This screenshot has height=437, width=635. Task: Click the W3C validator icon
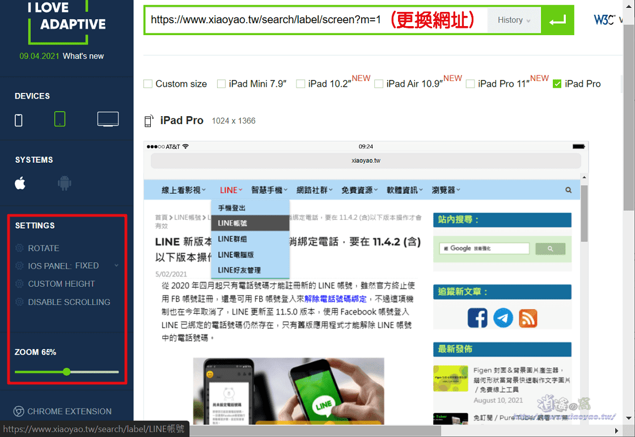tap(604, 19)
